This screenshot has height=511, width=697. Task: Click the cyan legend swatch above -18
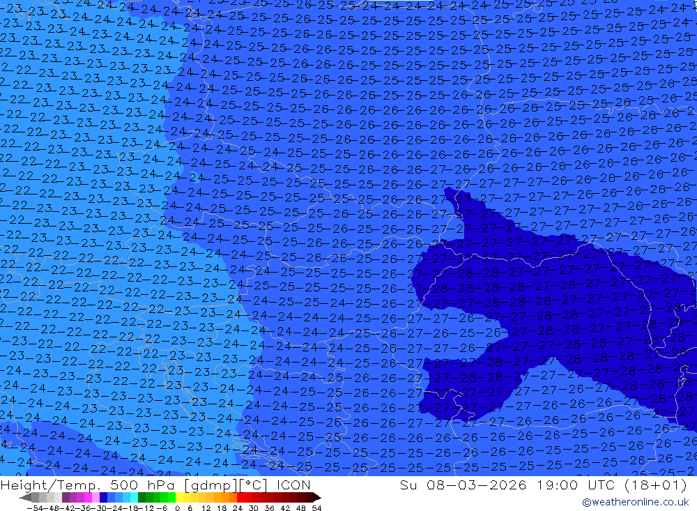pos(134,497)
